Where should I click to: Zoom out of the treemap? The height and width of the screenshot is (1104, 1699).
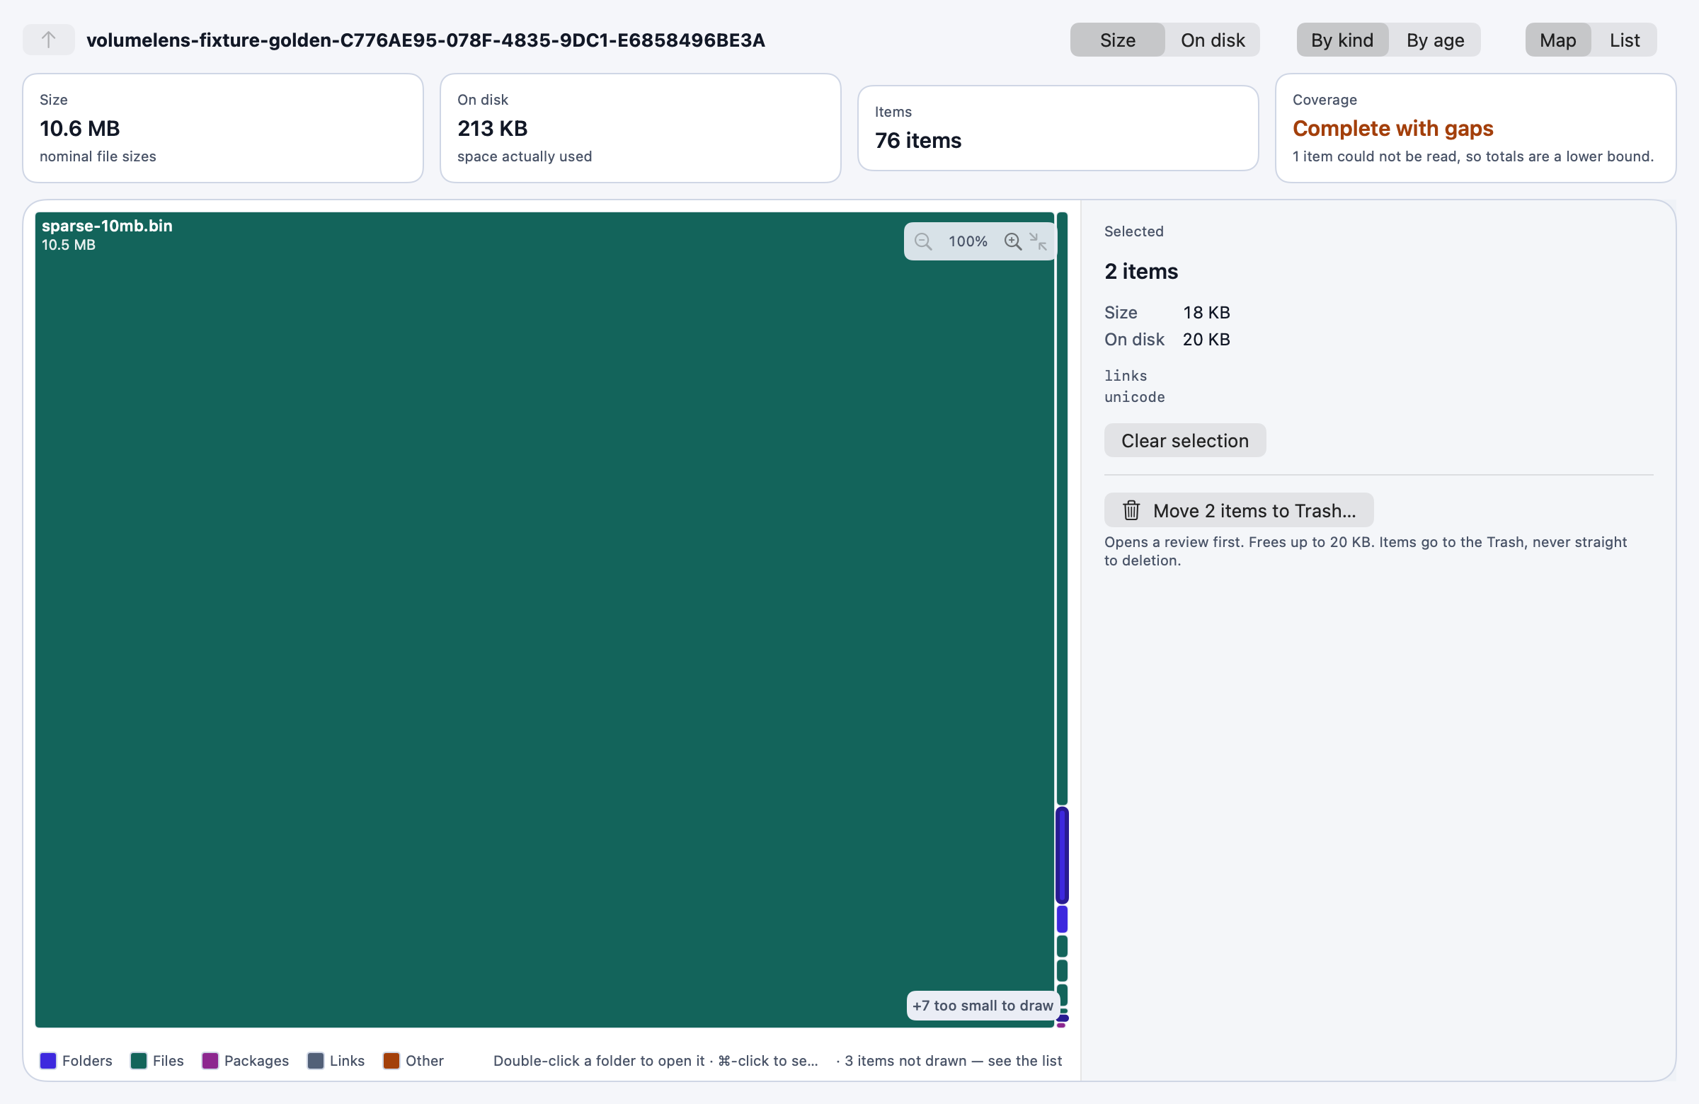point(922,241)
